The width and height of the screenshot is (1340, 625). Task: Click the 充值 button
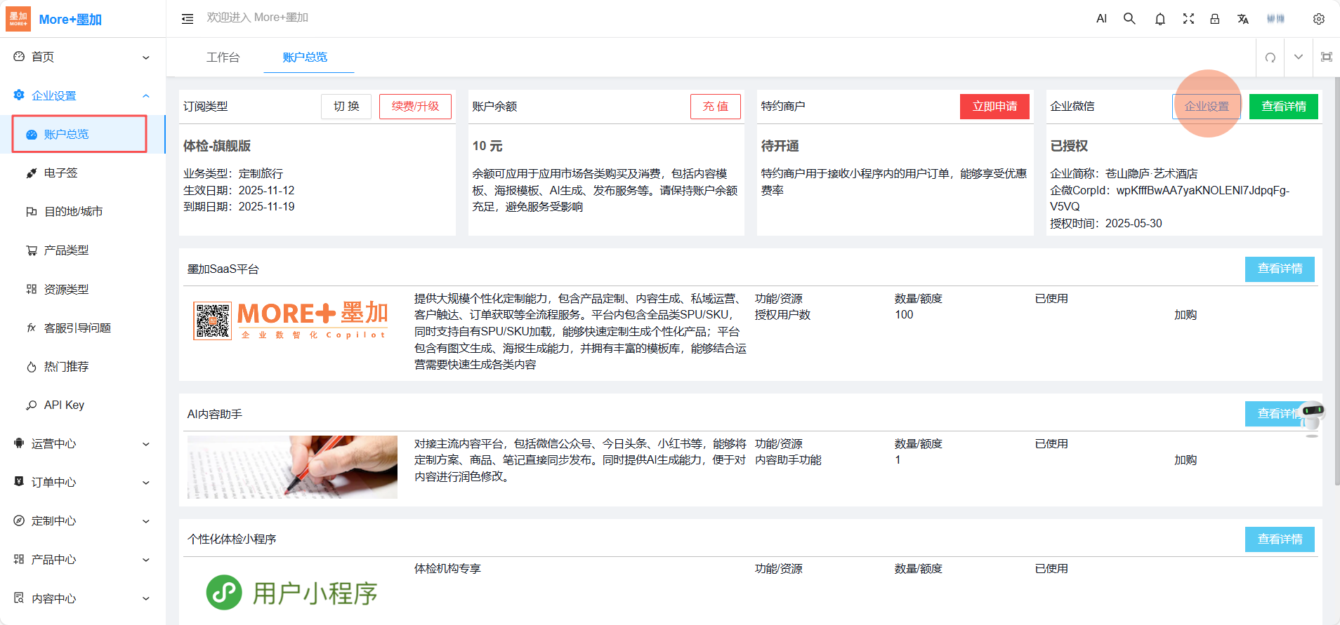pyautogui.click(x=715, y=107)
